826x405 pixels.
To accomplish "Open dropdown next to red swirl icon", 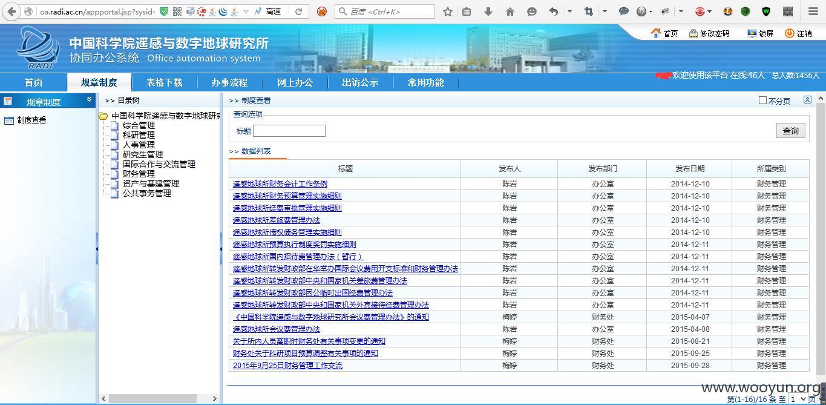I will [x=710, y=12].
